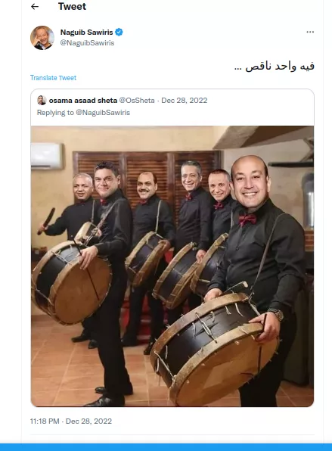Viewport: 332px width, 451px height.
Task: Open Naguib Sawiris's large profile picture
Action: pos(42,38)
